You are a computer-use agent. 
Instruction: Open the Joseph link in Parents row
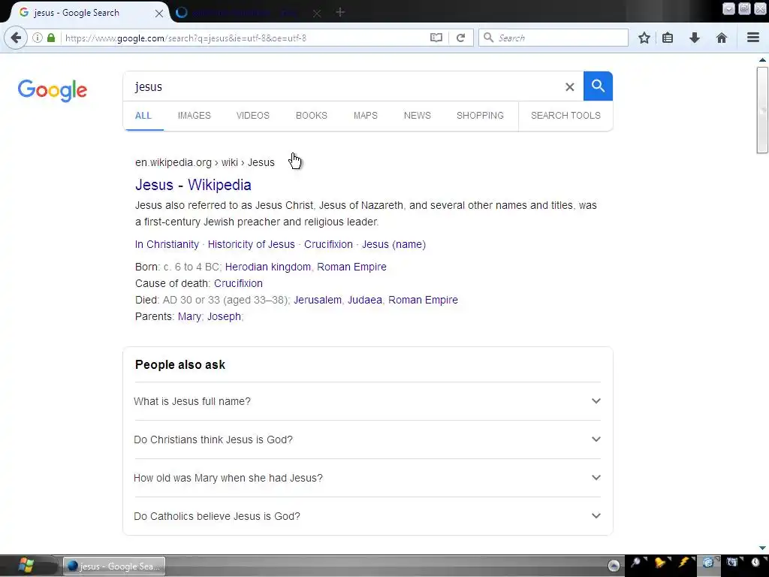(x=224, y=316)
